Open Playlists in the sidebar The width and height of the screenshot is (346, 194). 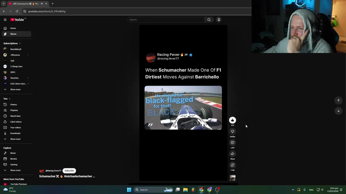click(x=16, y=110)
